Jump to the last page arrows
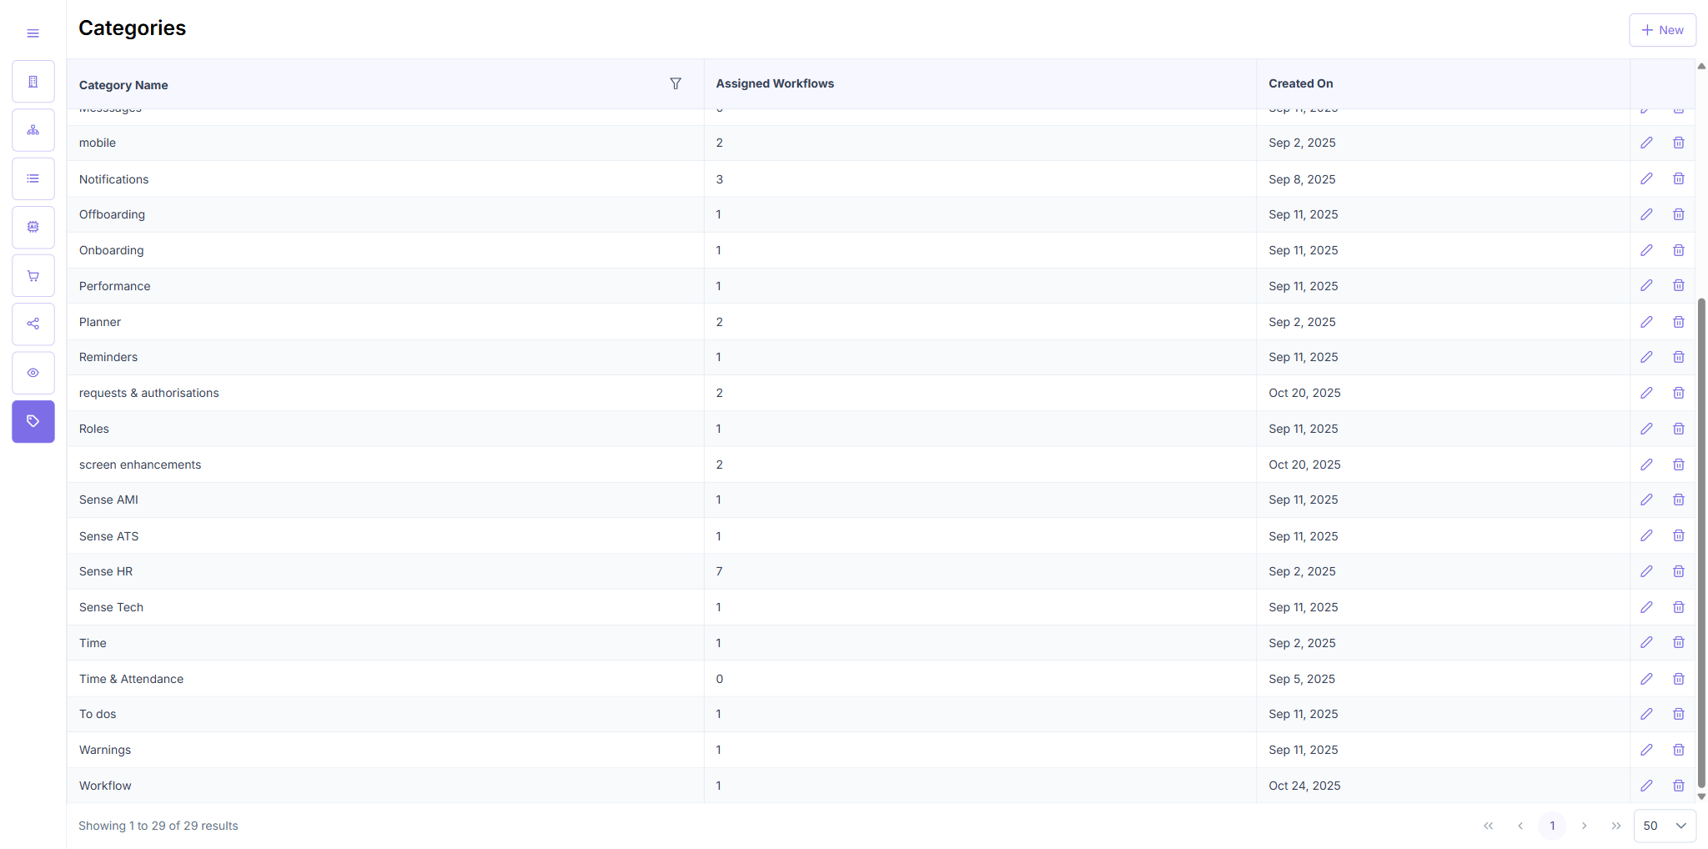 tap(1615, 826)
